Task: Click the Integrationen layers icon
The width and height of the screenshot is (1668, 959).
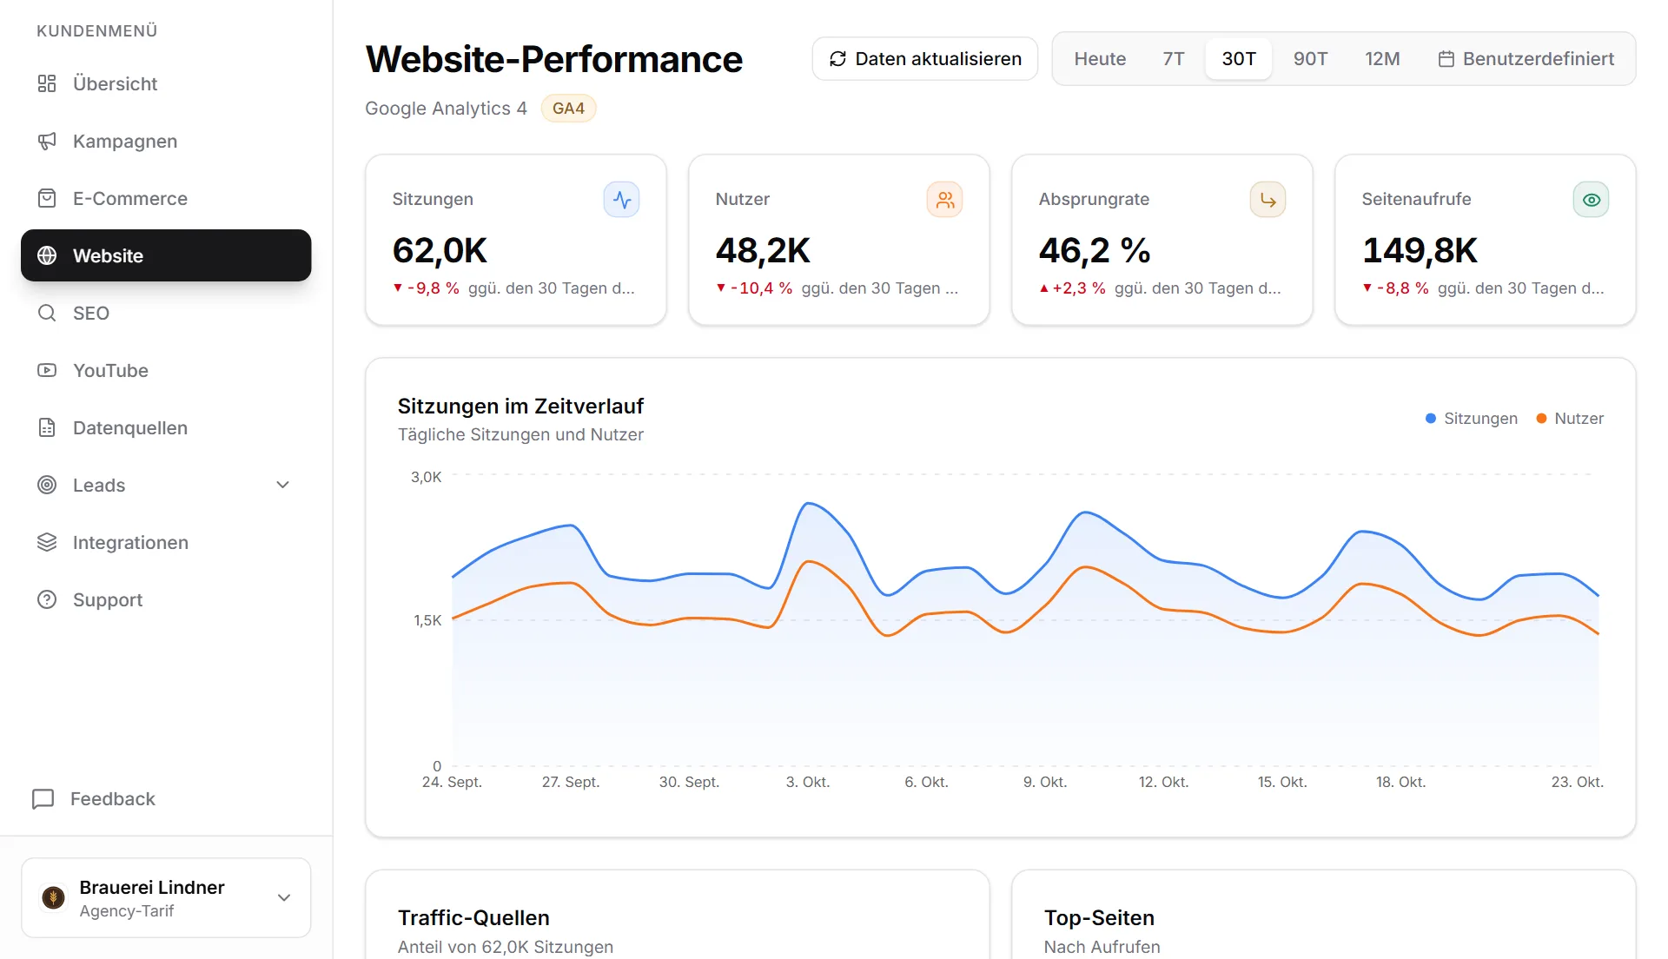Action: 47,542
